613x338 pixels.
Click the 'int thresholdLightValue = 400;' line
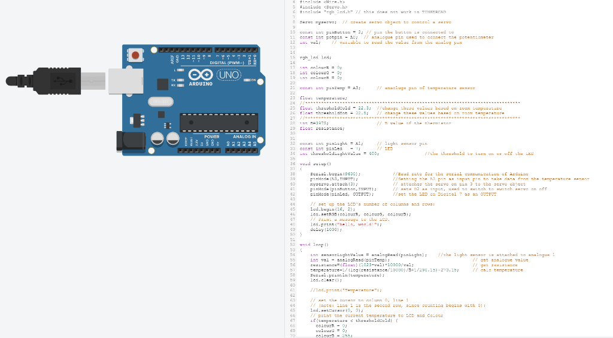click(339, 154)
